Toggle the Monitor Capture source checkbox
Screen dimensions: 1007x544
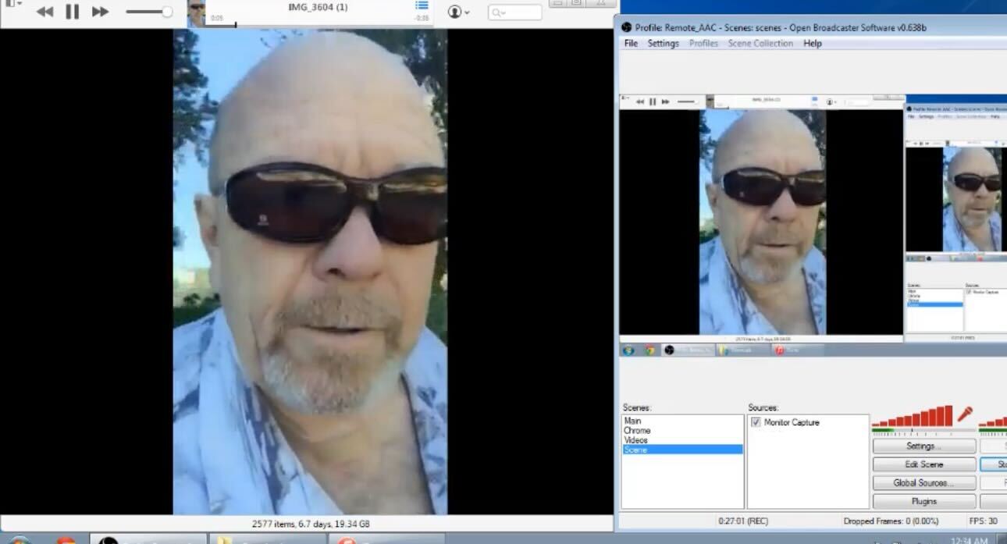tap(755, 422)
